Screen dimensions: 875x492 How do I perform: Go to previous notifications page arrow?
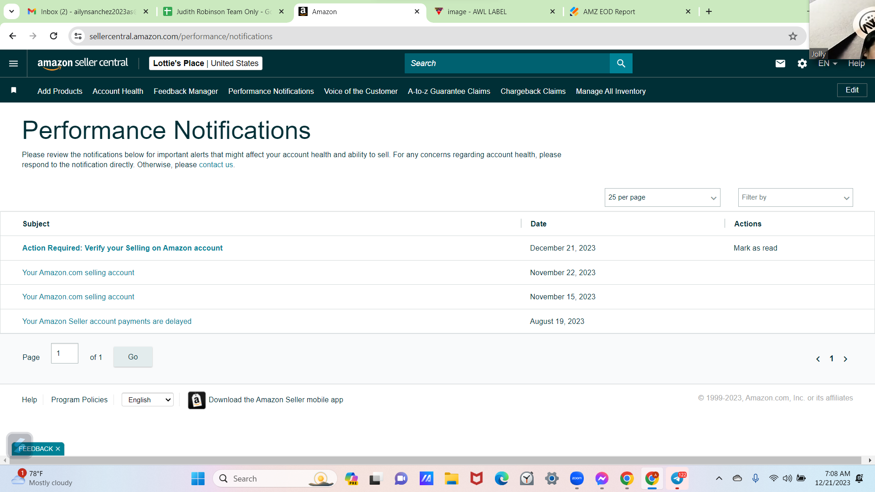pos(818,359)
